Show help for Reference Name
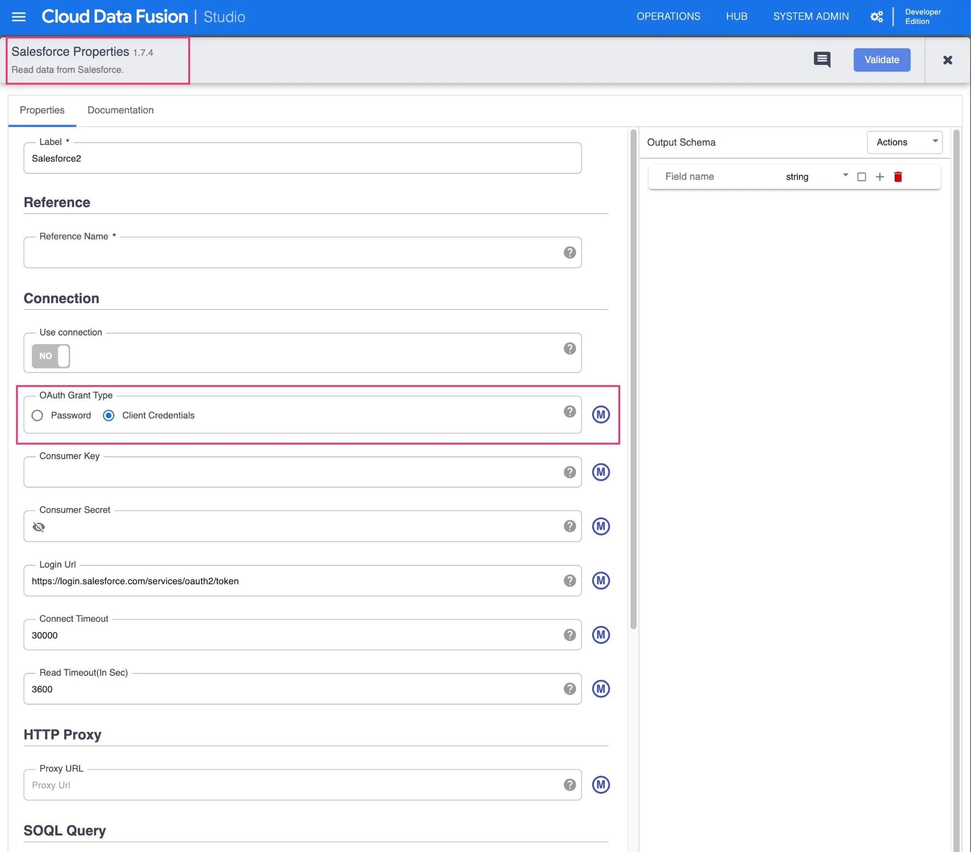The height and width of the screenshot is (852, 971). (569, 253)
